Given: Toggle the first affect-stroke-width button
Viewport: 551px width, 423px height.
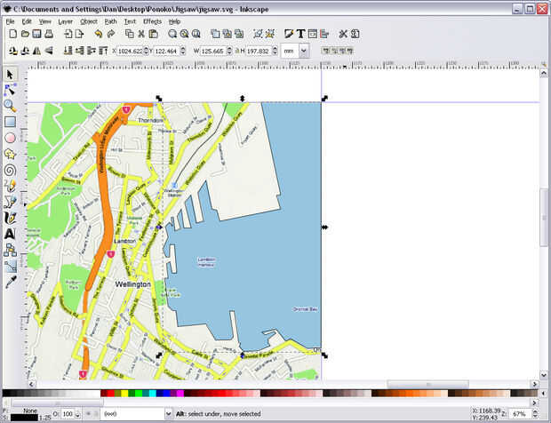Looking at the screenshot, I should (326, 51).
